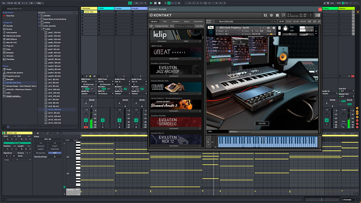Toggle track 4 activator button
Image resolution: width=361 pixels, height=203 pixels.
(136, 121)
